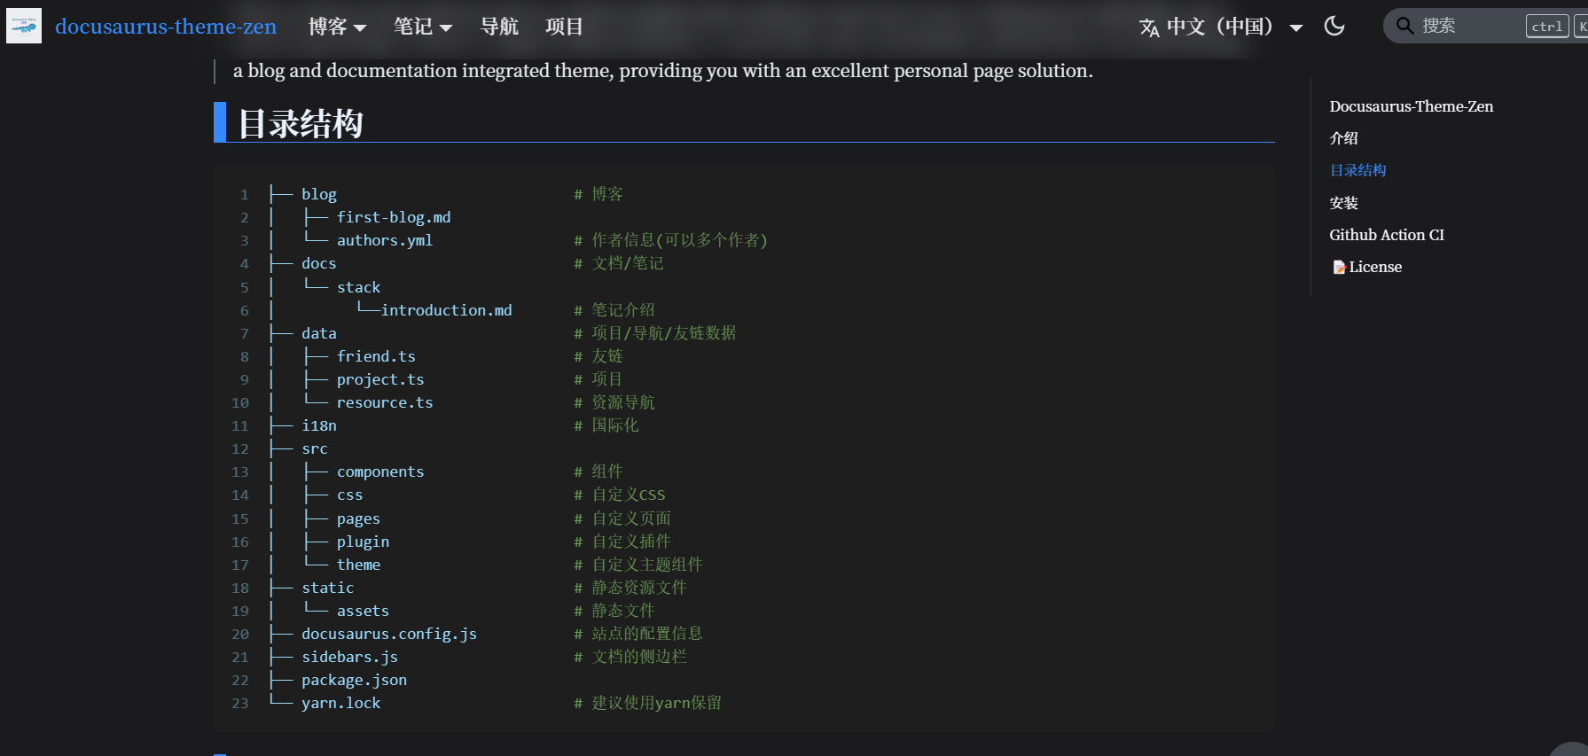The image size is (1588, 756).
Task: Click the site logo image
Action: tap(24, 27)
